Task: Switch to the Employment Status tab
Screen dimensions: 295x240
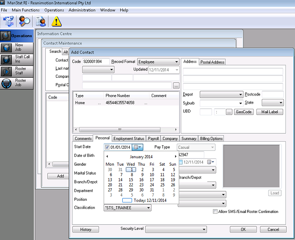Action: pyautogui.click(x=129, y=139)
